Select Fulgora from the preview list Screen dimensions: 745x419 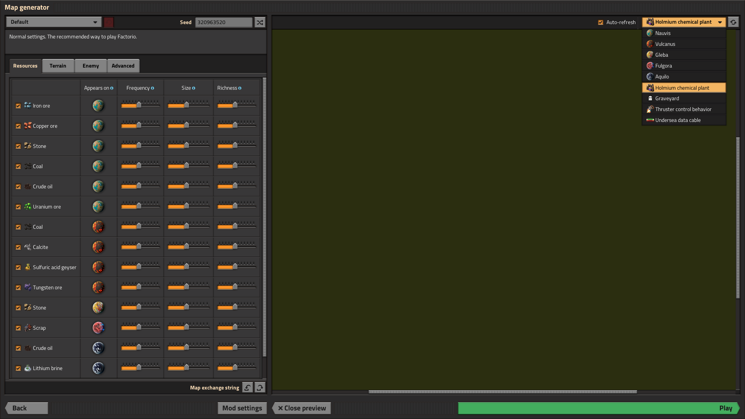[684, 66]
